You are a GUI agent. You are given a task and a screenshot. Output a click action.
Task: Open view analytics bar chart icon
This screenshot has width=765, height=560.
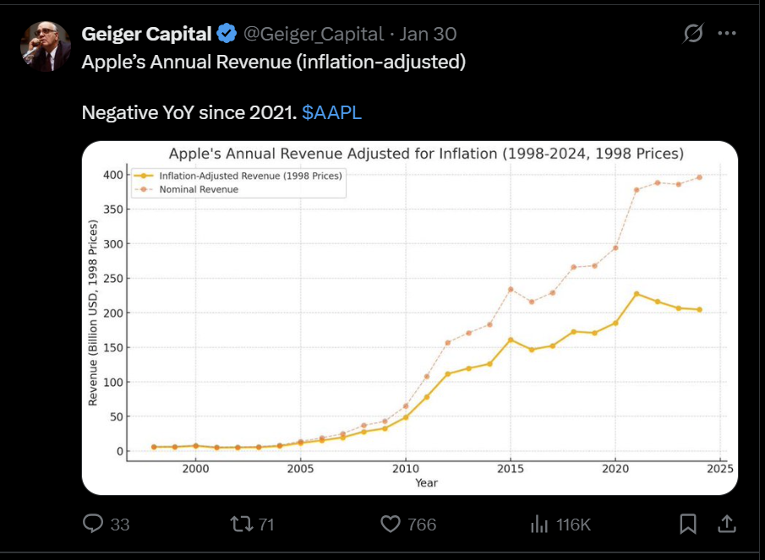point(538,525)
